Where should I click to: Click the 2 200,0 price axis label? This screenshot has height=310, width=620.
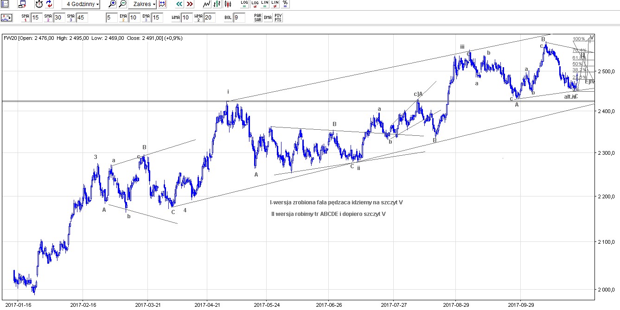pyautogui.click(x=606, y=197)
